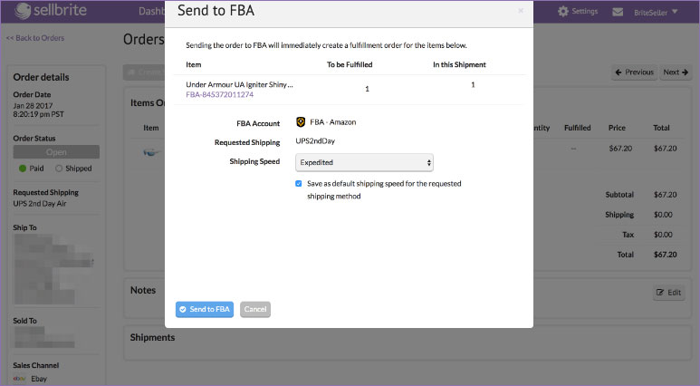Click the Order Date Jan 28 2017

(33, 106)
